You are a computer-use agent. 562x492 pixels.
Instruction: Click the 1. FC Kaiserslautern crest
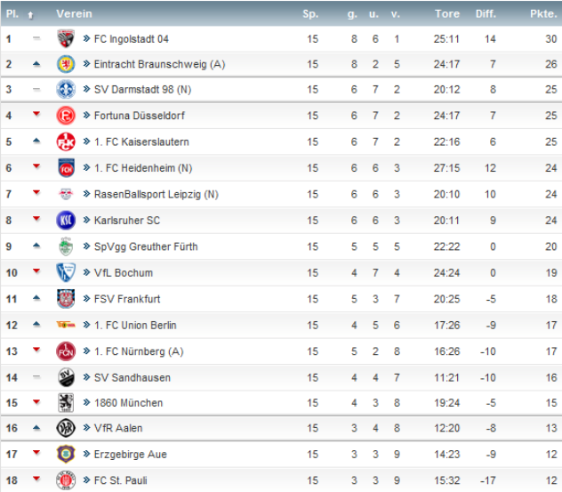tap(65, 141)
